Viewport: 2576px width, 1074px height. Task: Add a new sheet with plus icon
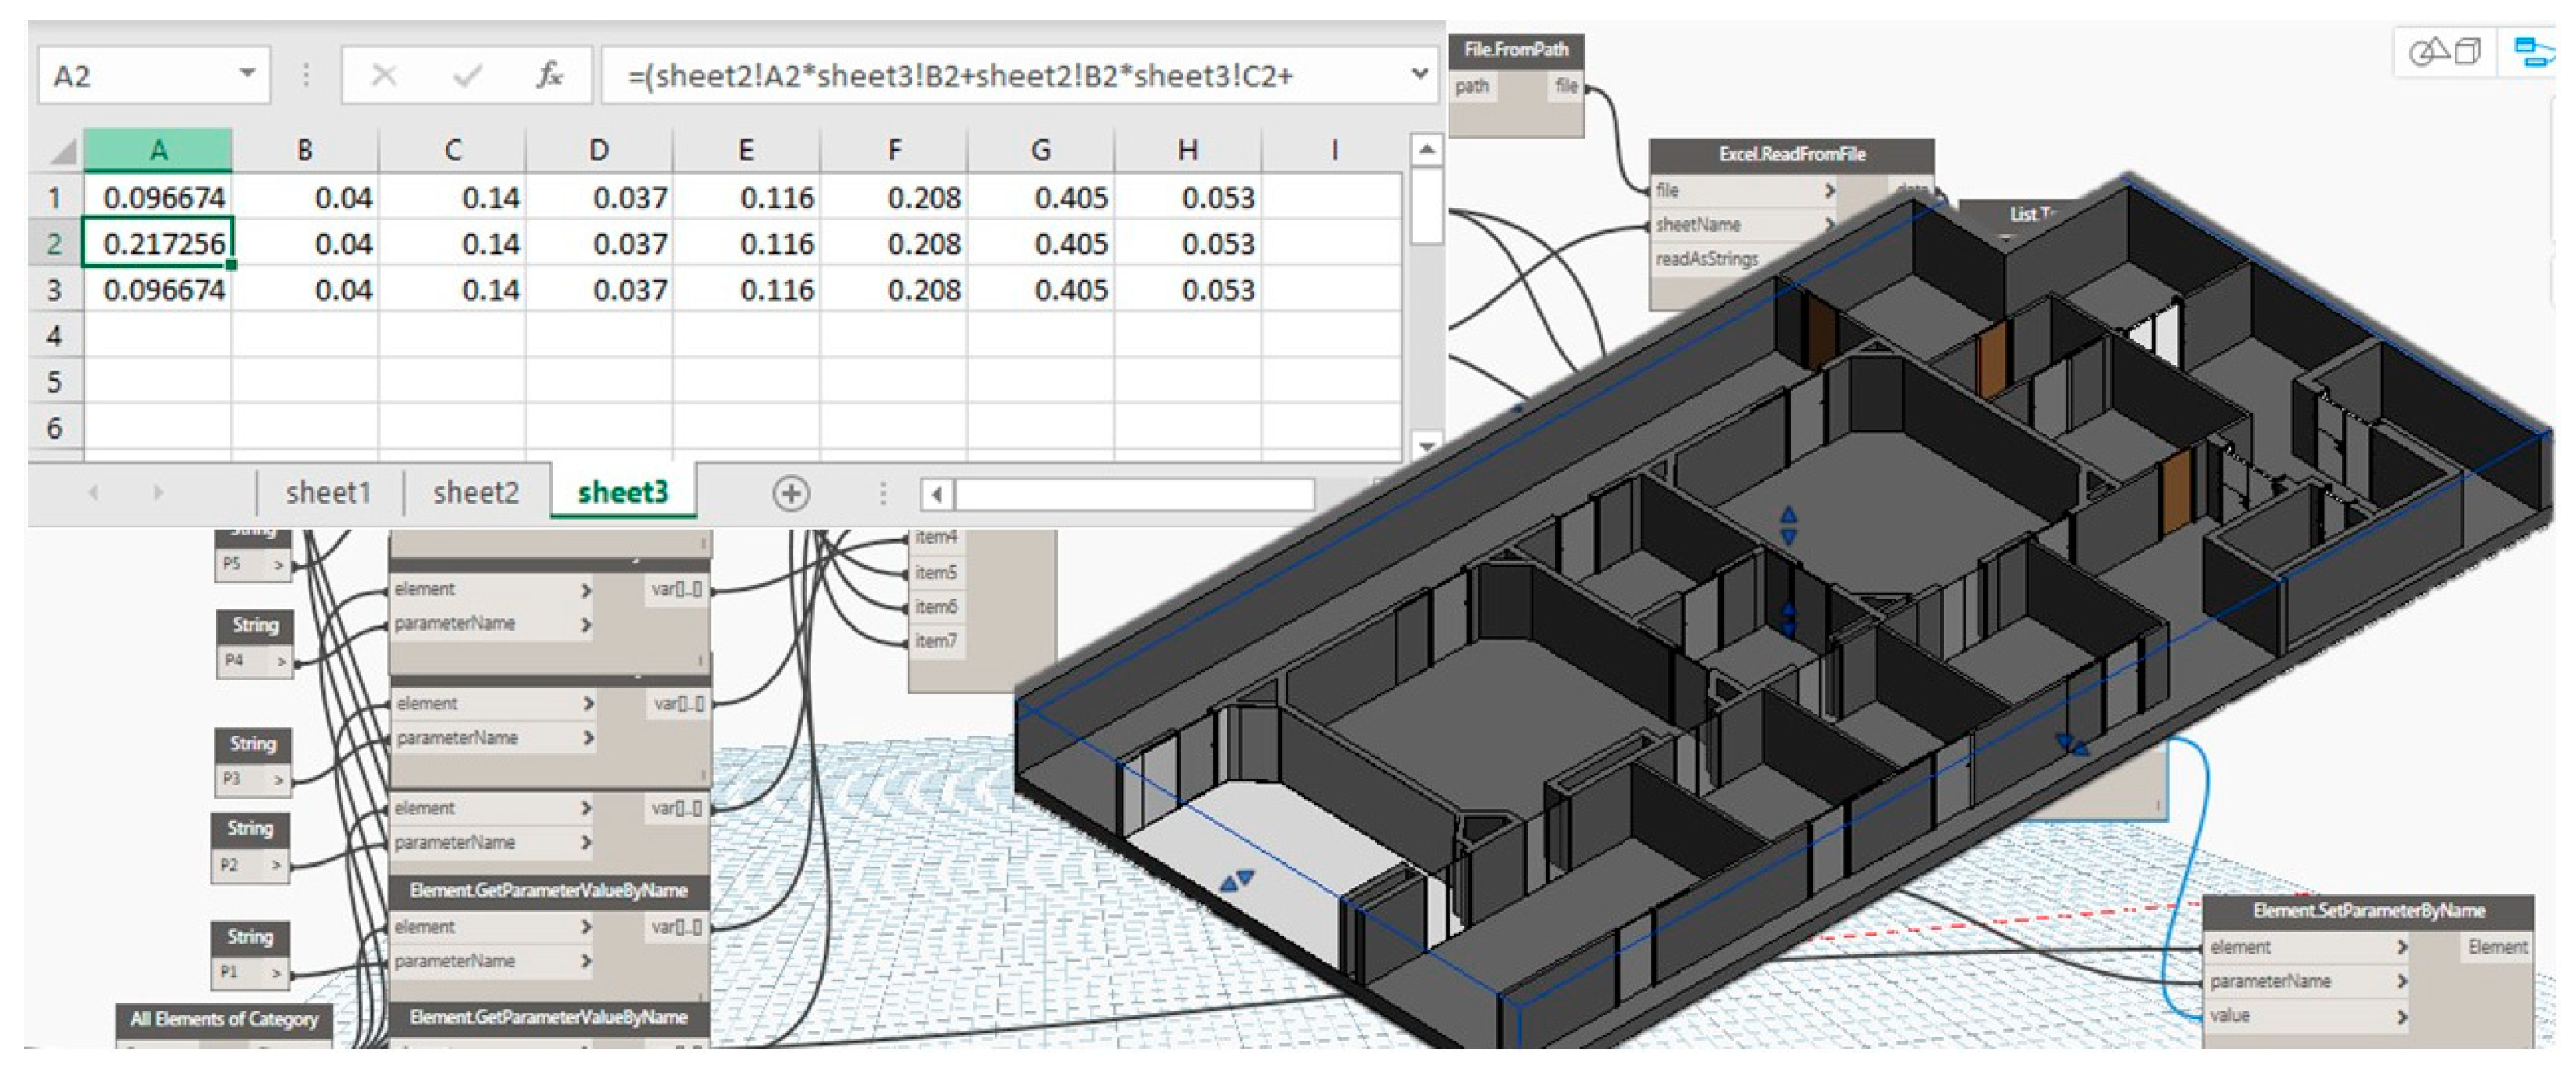pyautogui.click(x=790, y=493)
